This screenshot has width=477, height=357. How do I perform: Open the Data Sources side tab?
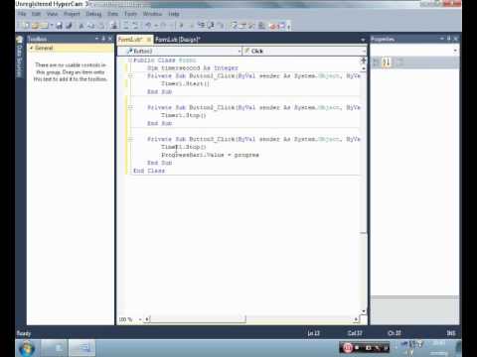tap(20, 57)
